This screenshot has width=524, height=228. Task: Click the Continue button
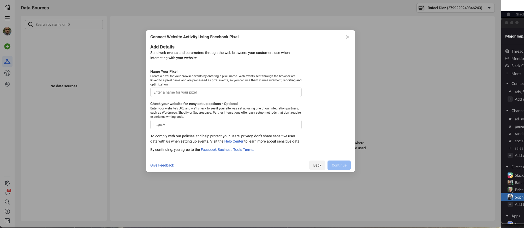click(x=339, y=165)
